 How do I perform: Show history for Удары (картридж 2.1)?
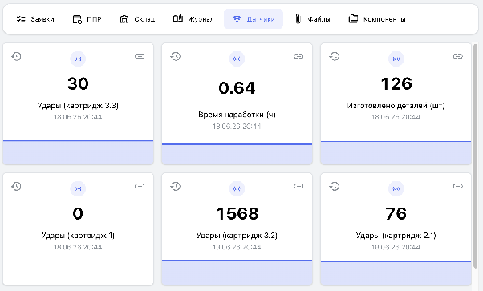[x=335, y=186]
